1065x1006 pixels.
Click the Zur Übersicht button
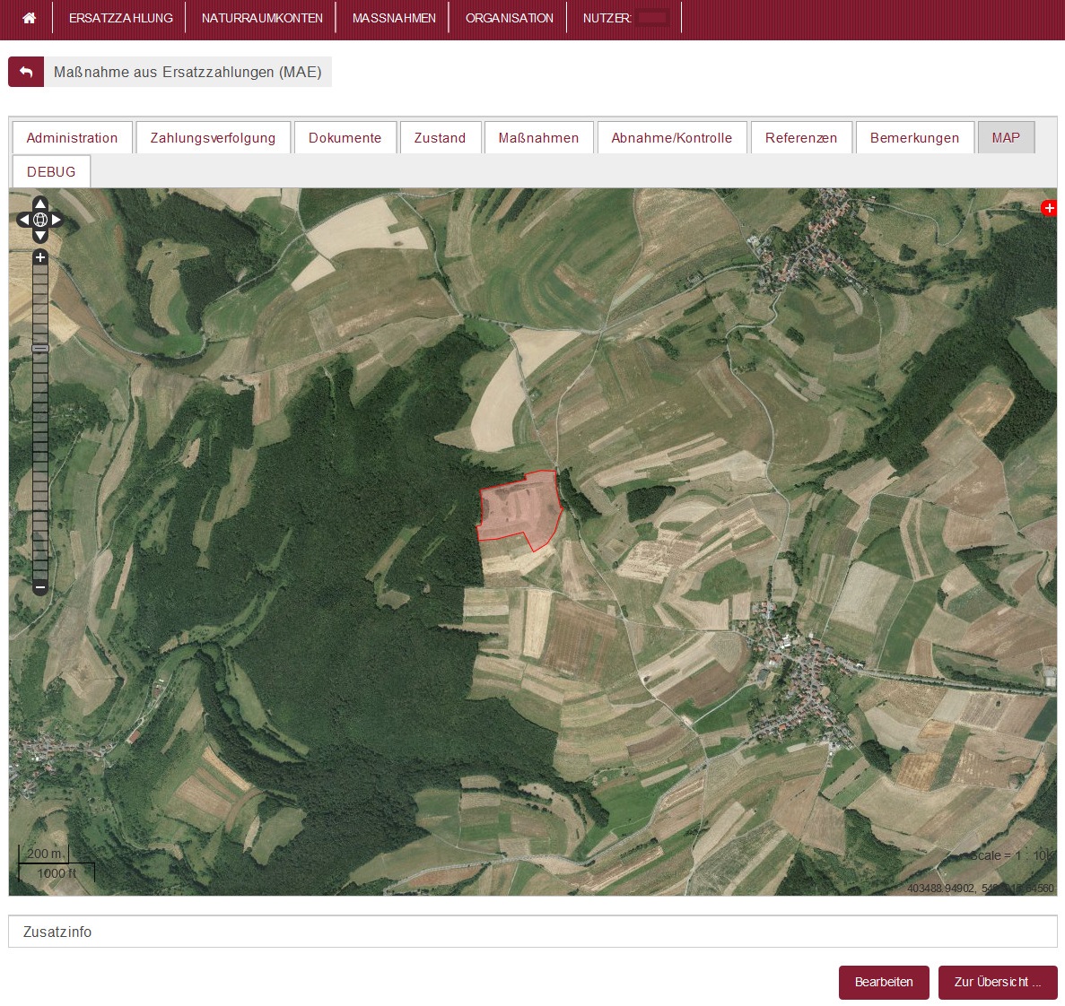997,982
